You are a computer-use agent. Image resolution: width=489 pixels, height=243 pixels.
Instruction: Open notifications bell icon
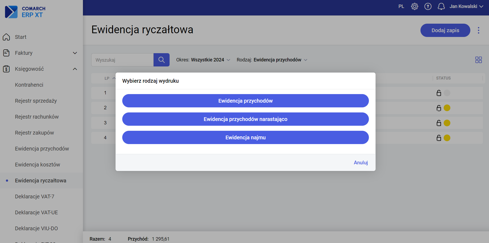click(x=441, y=6)
